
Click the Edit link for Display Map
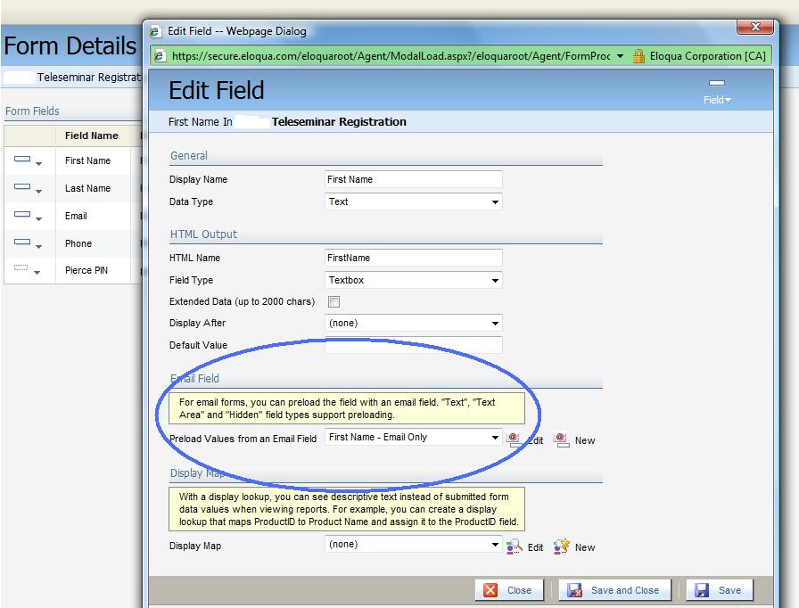click(x=535, y=547)
